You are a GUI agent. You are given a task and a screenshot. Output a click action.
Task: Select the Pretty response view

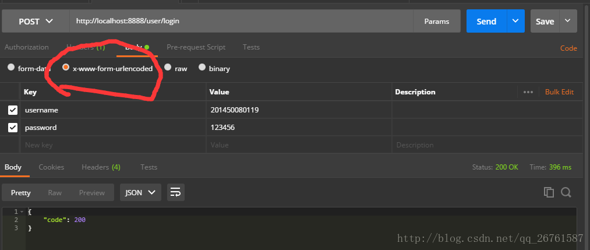pyautogui.click(x=21, y=192)
